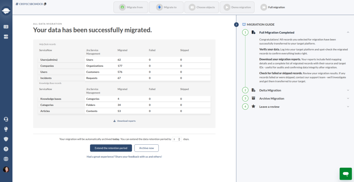This screenshot has width=354, height=182.
Task: Click step 4 circle in guide
Action: [x=245, y=106]
